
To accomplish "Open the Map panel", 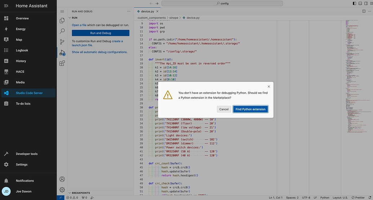I will pyautogui.click(x=28, y=40).
